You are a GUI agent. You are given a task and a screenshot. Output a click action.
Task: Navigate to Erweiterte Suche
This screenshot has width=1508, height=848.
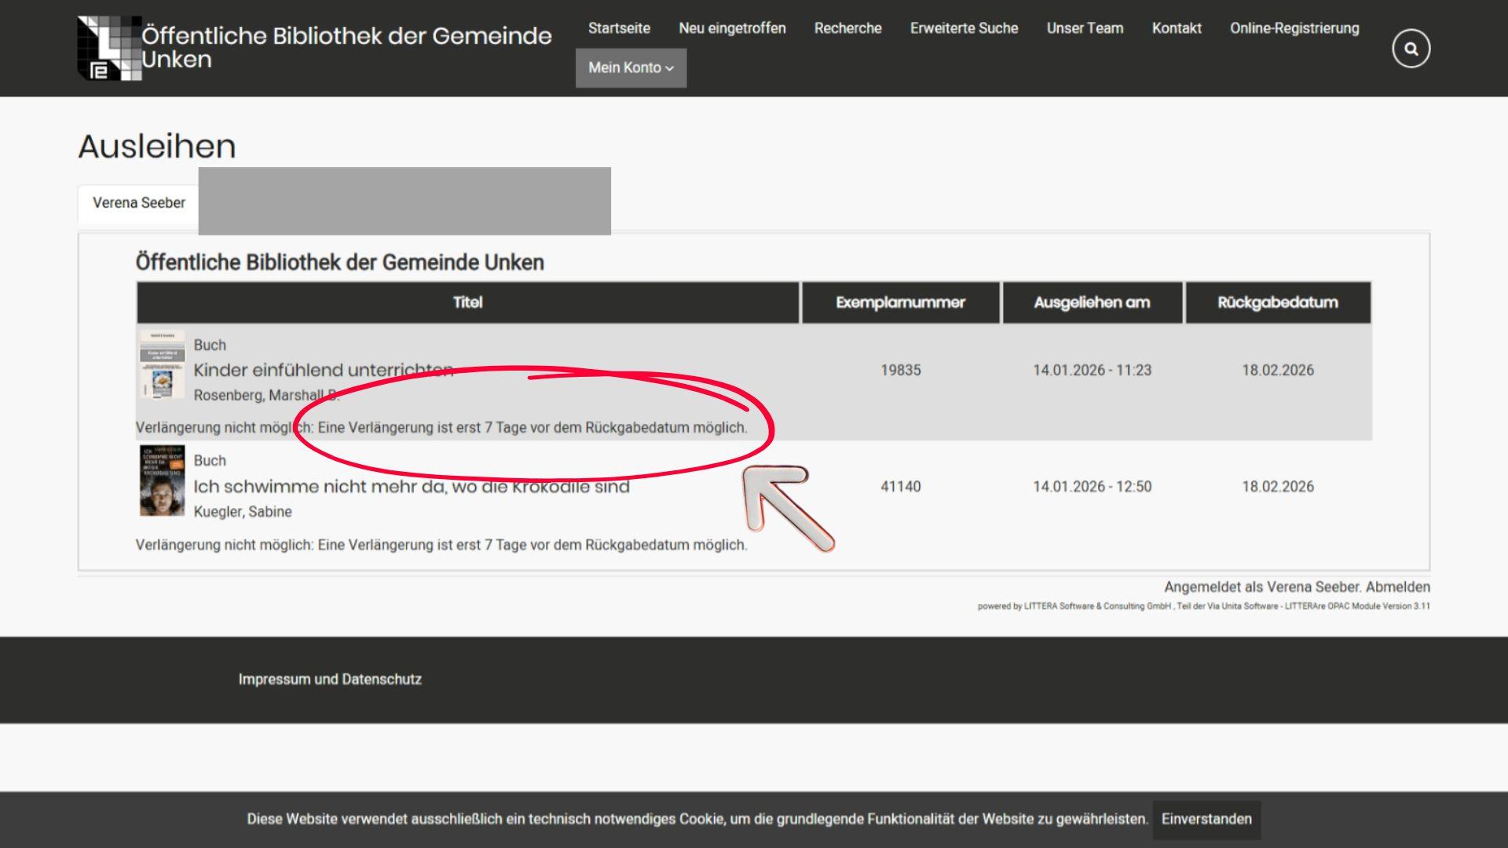pyautogui.click(x=964, y=28)
